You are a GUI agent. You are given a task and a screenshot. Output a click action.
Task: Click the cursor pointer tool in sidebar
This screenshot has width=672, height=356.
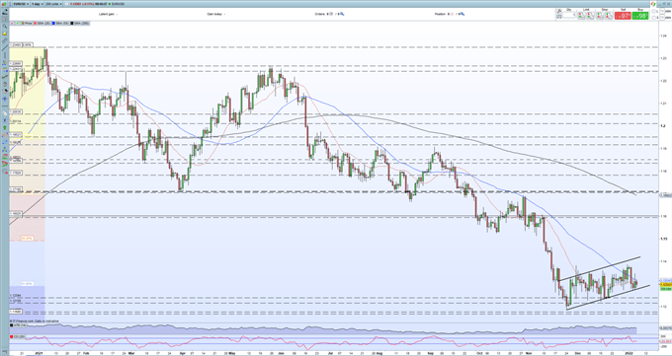click(4, 20)
